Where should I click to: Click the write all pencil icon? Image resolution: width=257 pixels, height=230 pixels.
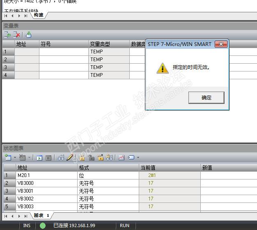coord(70,157)
